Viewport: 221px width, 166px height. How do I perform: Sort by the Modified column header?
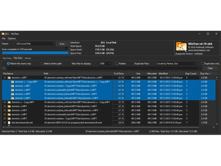(x=171, y=73)
